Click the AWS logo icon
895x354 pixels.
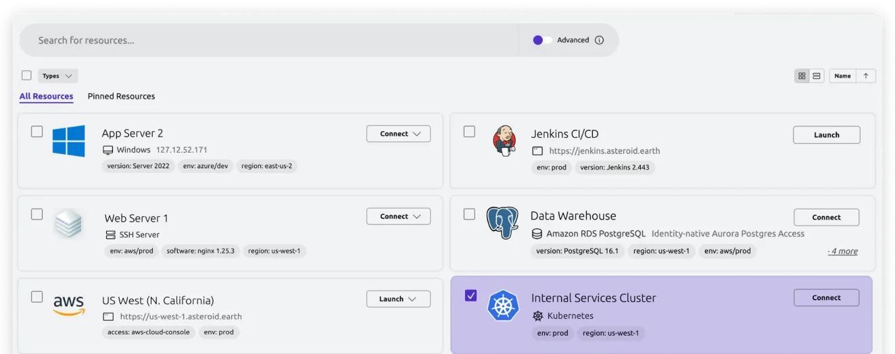coord(68,305)
